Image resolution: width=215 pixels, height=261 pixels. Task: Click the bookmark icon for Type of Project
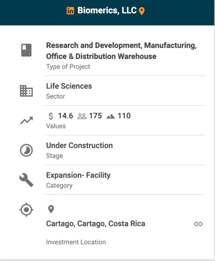26,50
